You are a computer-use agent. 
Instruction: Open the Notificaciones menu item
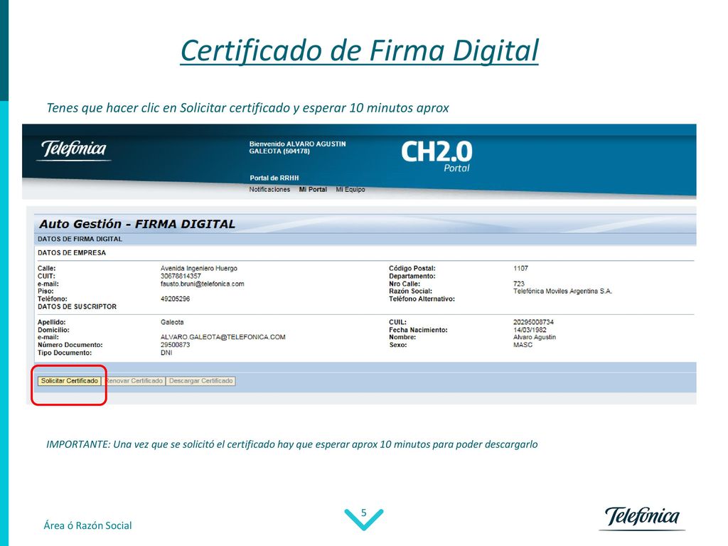[x=269, y=189]
